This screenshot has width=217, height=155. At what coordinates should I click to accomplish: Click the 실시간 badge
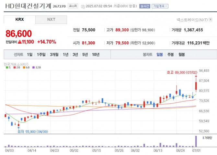tap(145, 6)
